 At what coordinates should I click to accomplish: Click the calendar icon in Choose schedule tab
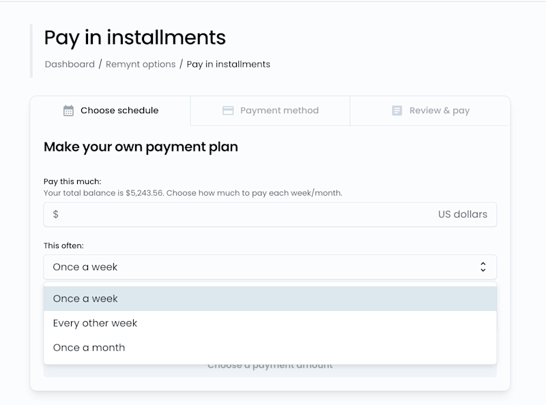(x=68, y=110)
